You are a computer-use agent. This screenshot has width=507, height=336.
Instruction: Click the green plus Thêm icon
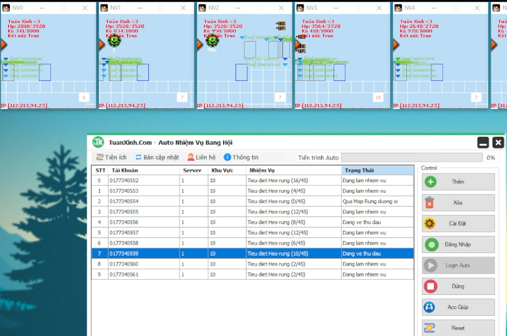(x=431, y=182)
